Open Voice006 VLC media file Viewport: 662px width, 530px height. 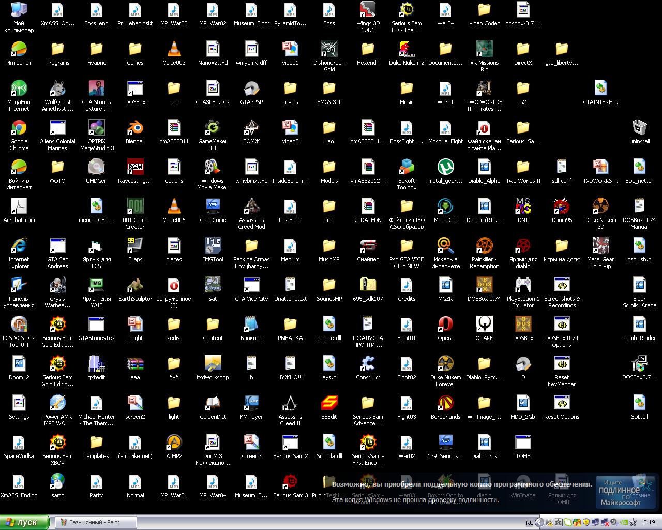(x=174, y=206)
